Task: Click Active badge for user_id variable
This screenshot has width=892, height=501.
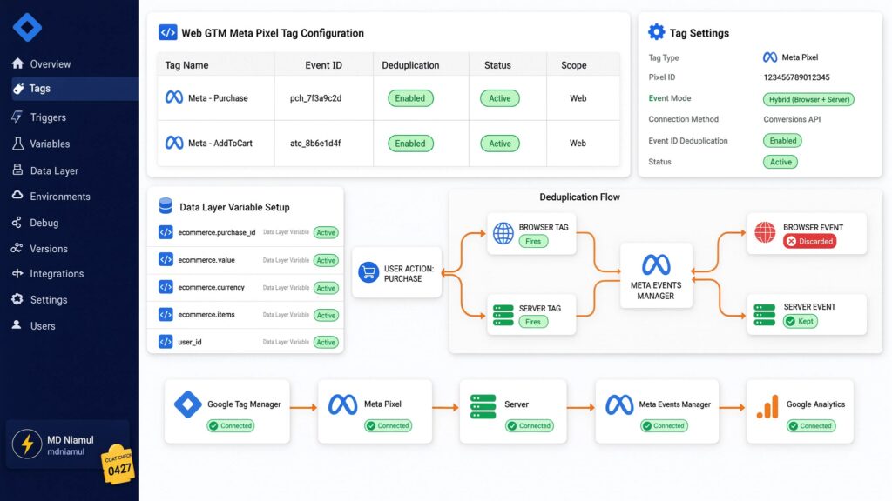Action: coord(326,342)
